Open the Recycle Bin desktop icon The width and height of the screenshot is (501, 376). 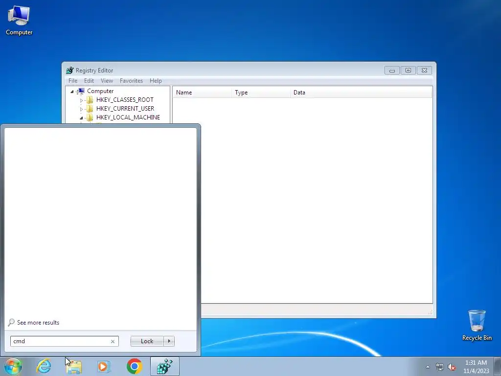(477, 325)
